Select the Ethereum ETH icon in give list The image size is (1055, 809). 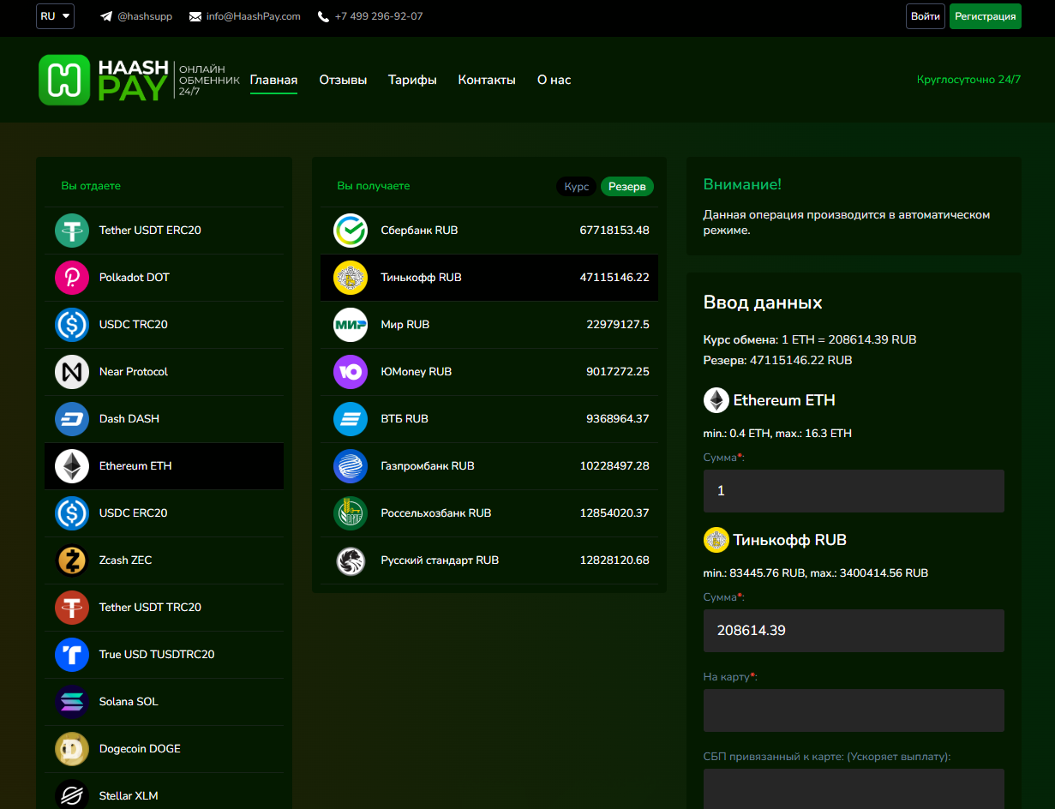tap(72, 466)
